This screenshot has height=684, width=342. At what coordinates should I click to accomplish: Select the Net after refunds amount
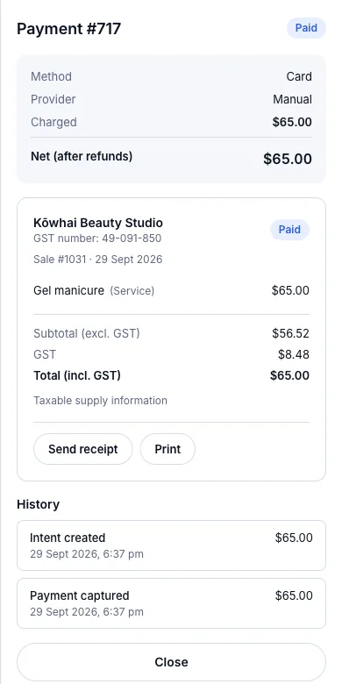[x=288, y=159]
